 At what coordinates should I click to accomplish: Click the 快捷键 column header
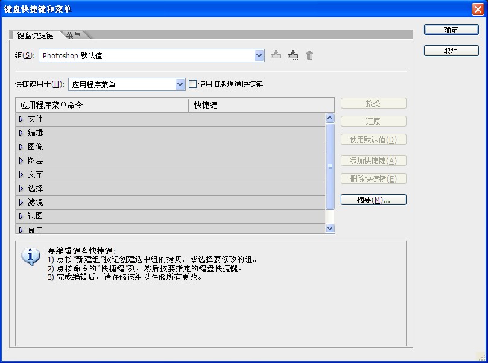tap(261, 105)
